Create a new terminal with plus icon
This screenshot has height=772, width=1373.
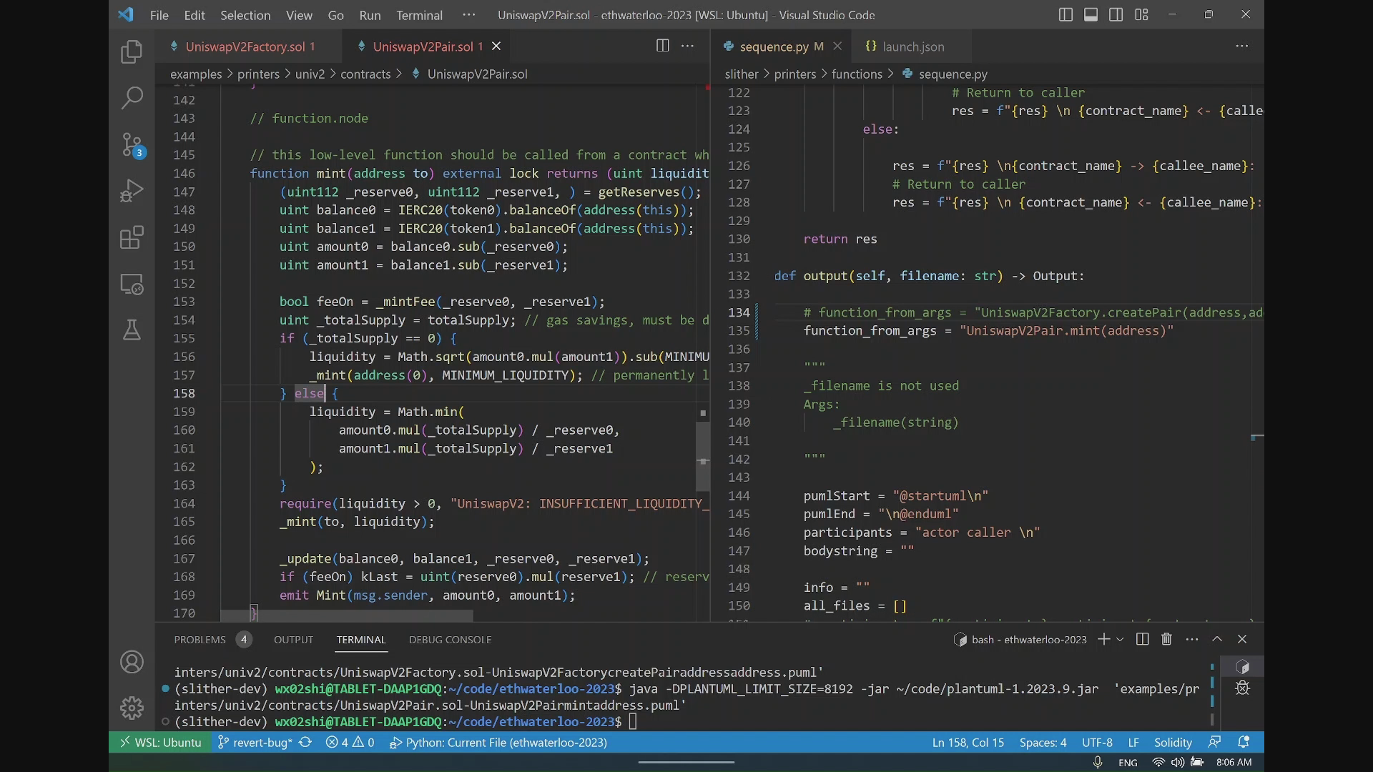coord(1103,639)
